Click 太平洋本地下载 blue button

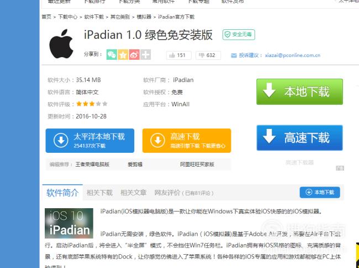point(89,141)
